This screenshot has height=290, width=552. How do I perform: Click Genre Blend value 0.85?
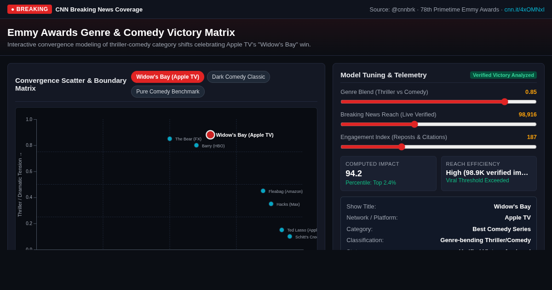531,92
